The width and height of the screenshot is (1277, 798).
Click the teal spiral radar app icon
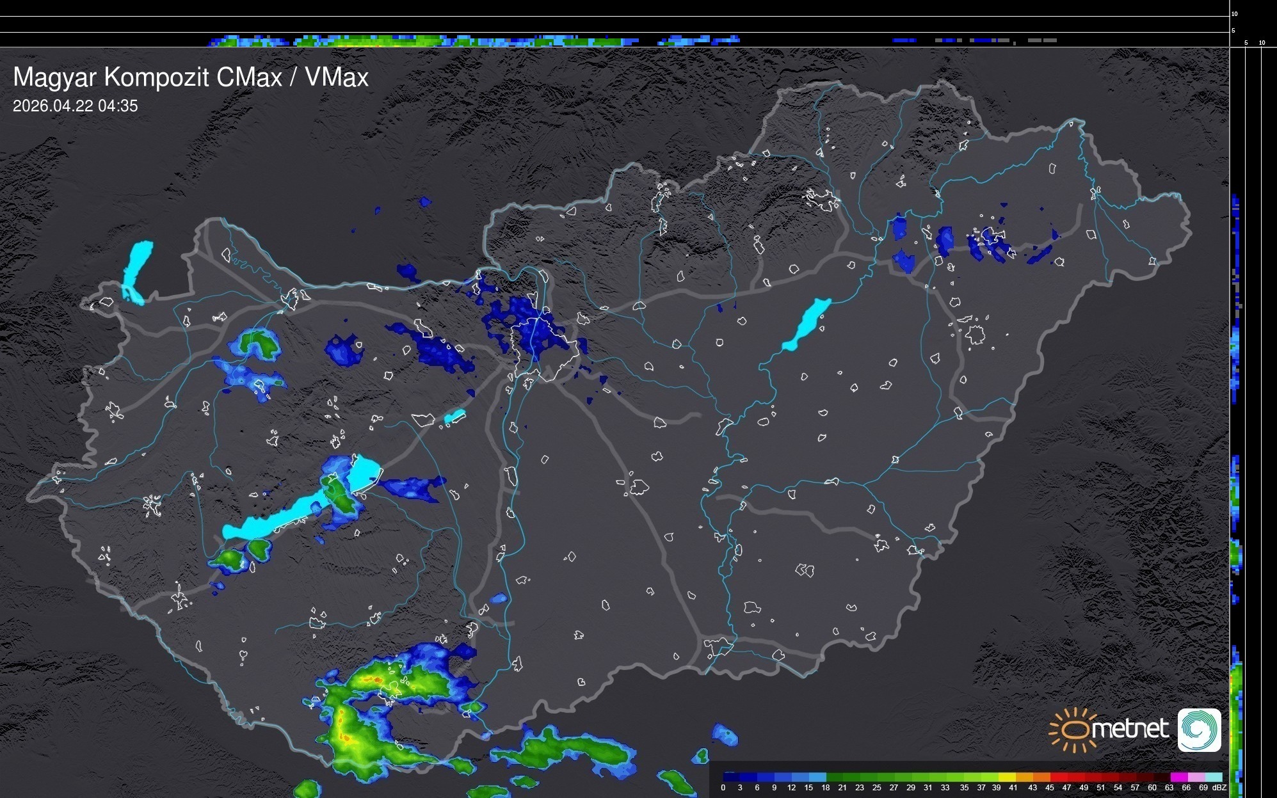click(1199, 730)
